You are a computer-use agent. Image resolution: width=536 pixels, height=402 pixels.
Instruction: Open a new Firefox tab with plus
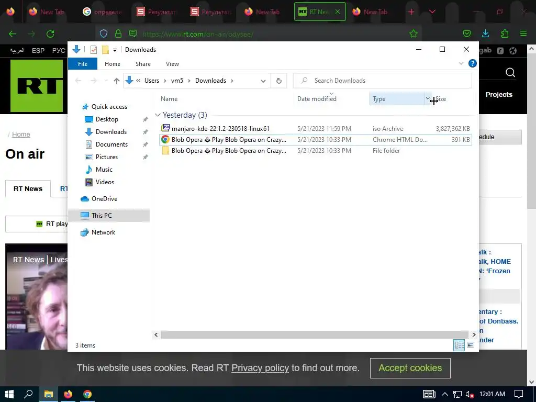[x=411, y=12]
